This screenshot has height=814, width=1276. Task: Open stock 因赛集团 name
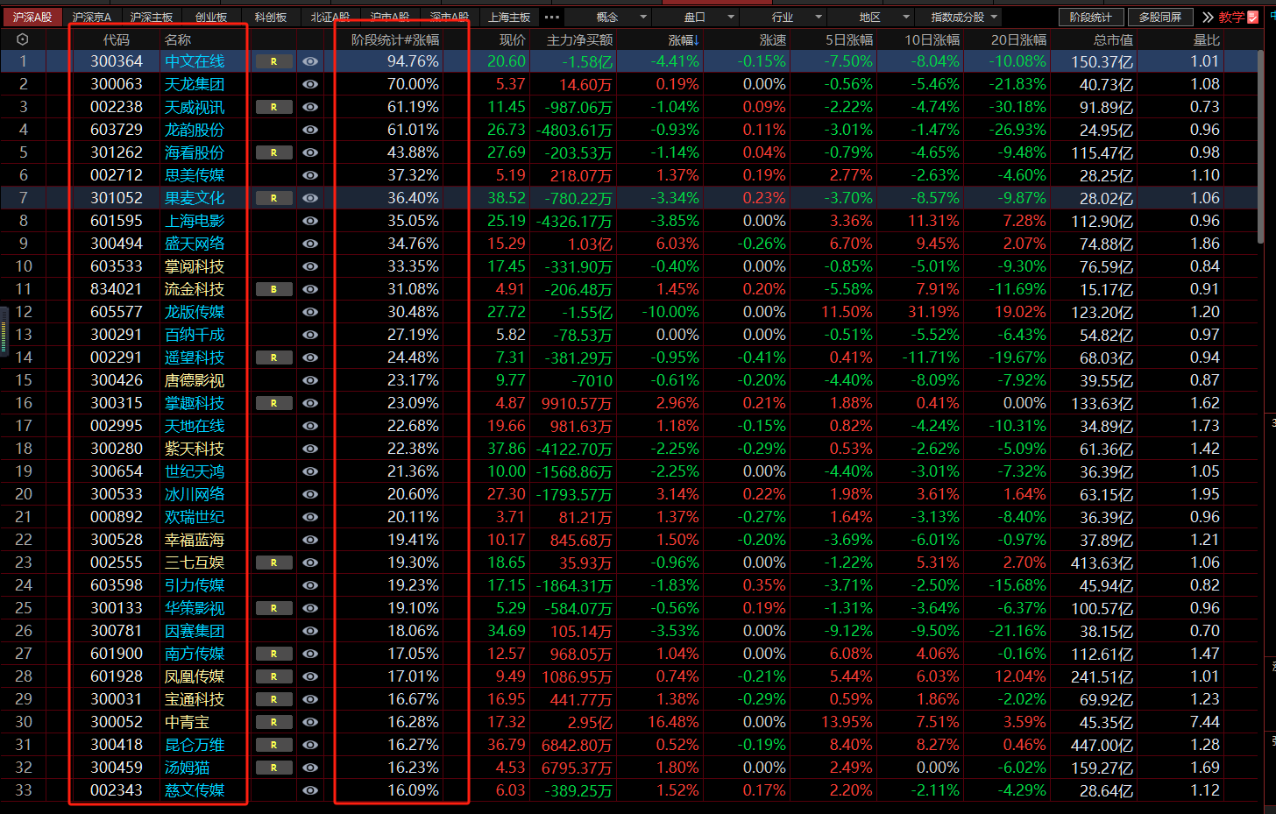[x=195, y=631]
